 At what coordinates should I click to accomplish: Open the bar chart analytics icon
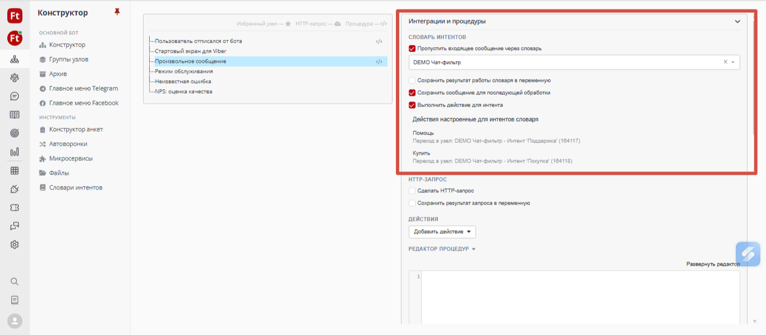[x=15, y=152]
